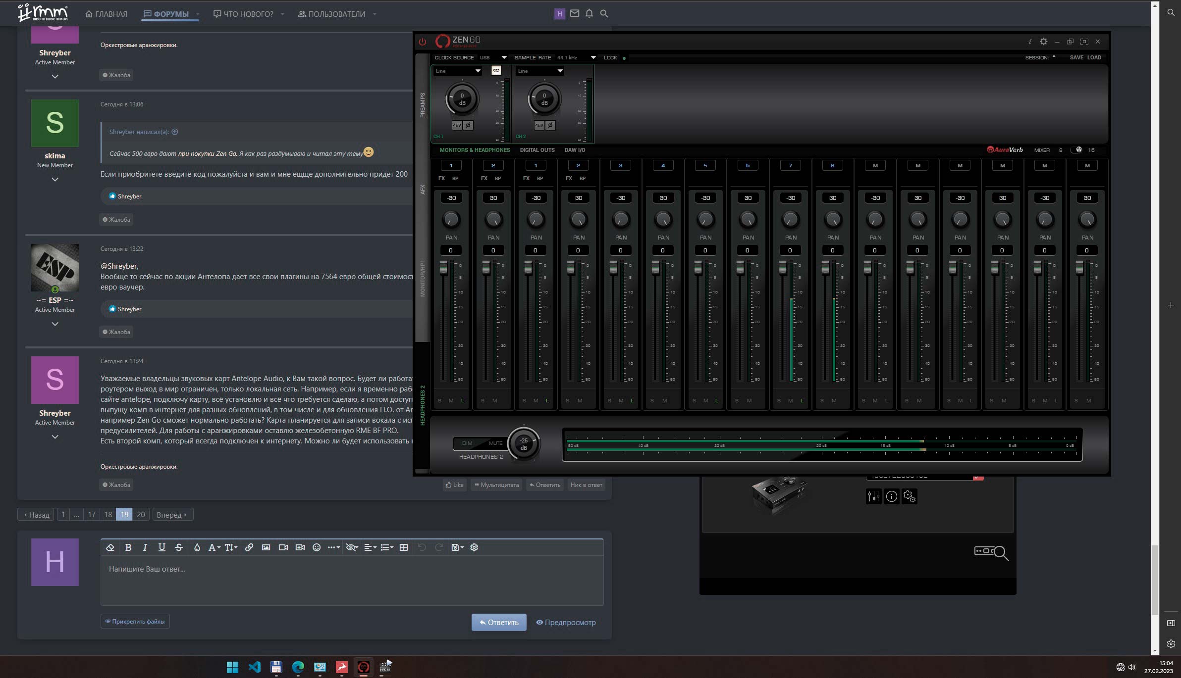Enable 48V phantom power on CH 2

point(539,125)
